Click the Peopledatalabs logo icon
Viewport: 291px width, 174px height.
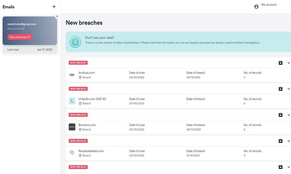[72, 153]
